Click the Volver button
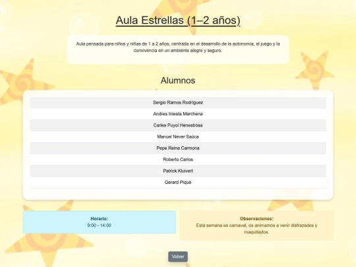 pos(178,256)
